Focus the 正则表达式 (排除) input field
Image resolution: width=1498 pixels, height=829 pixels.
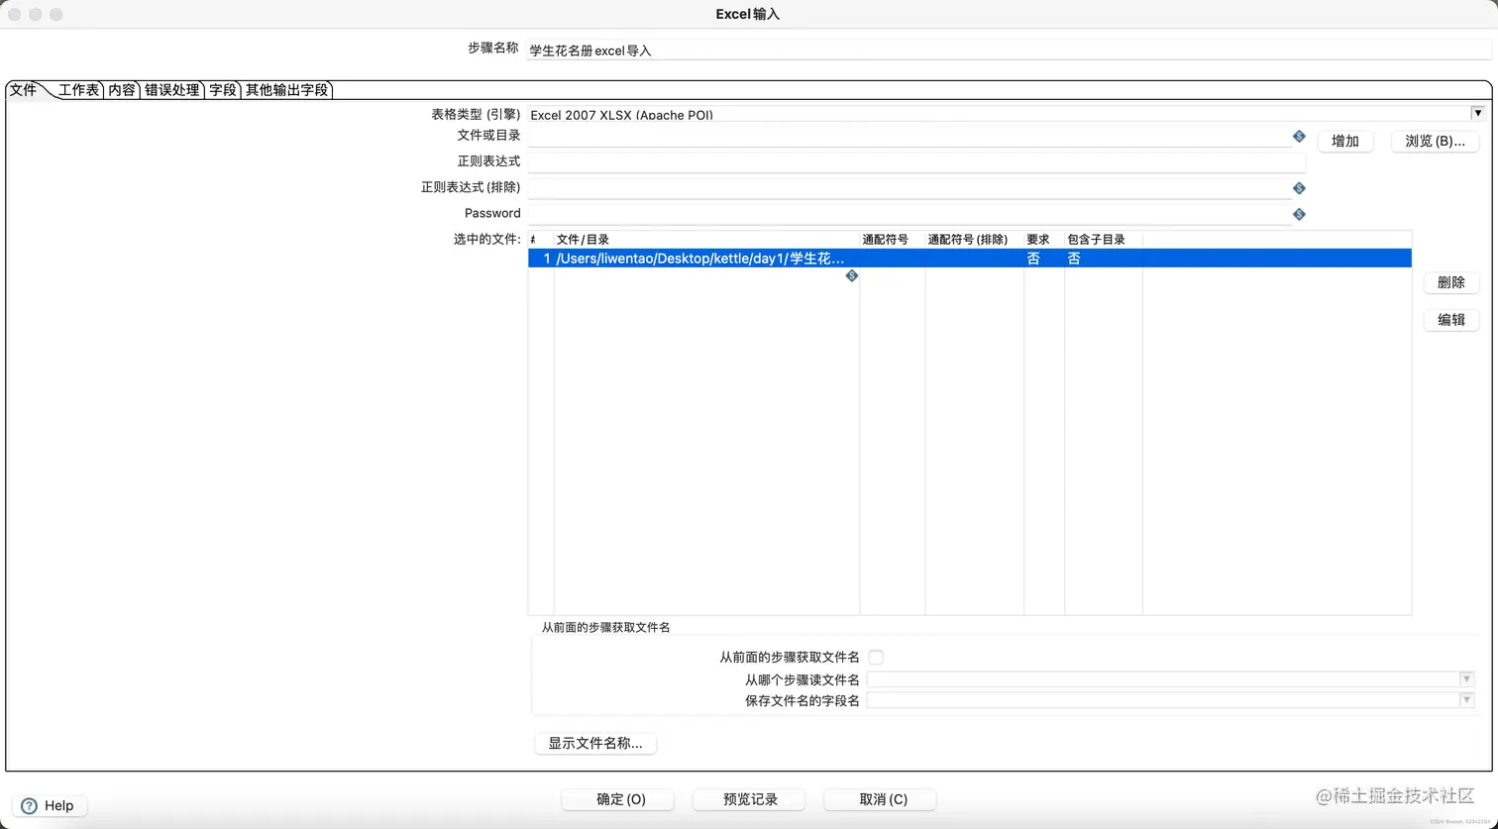(909, 188)
